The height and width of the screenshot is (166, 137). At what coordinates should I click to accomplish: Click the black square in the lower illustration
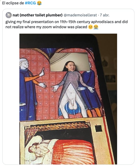click(x=98, y=129)
